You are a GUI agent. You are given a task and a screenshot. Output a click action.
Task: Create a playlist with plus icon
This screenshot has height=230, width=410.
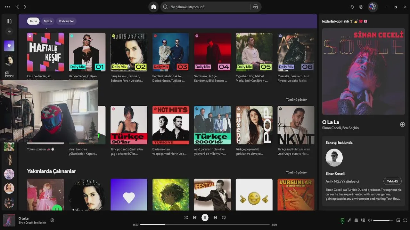[x=9, y=31]
